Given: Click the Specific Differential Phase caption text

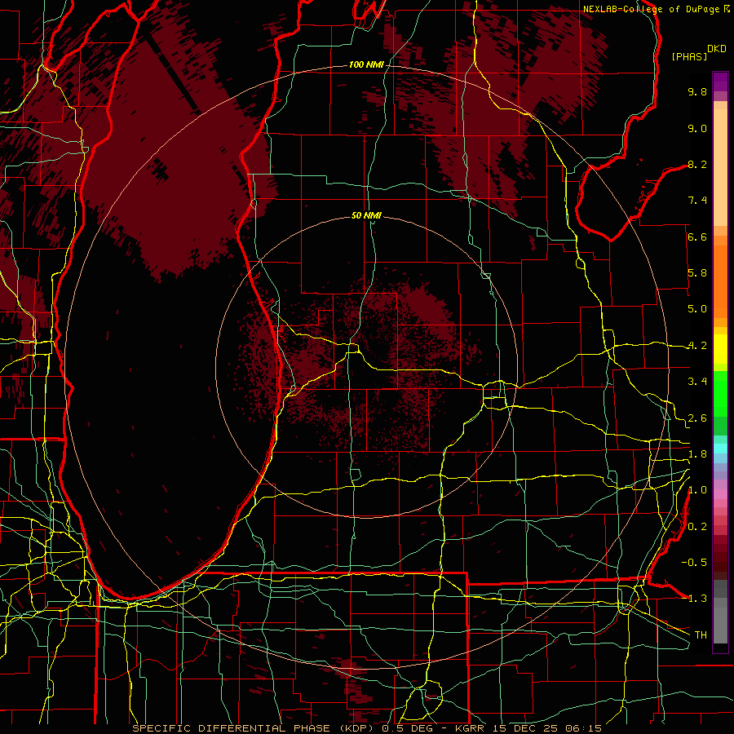Looking at the screenshot, I should tap(366, 728).
